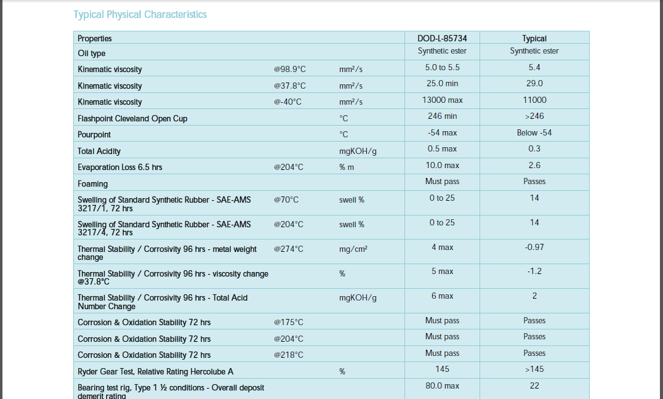Click the Ryder Gear spec value '145'
663x399 pixels.
coord(442,369)
